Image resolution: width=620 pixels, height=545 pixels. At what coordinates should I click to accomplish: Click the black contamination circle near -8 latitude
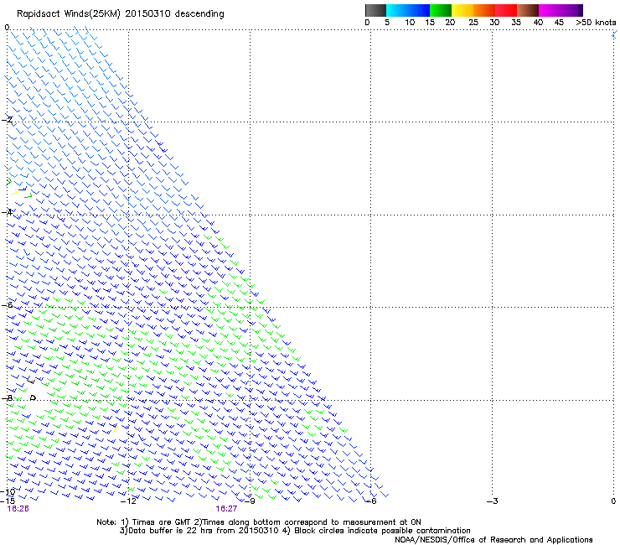point(34,397)
